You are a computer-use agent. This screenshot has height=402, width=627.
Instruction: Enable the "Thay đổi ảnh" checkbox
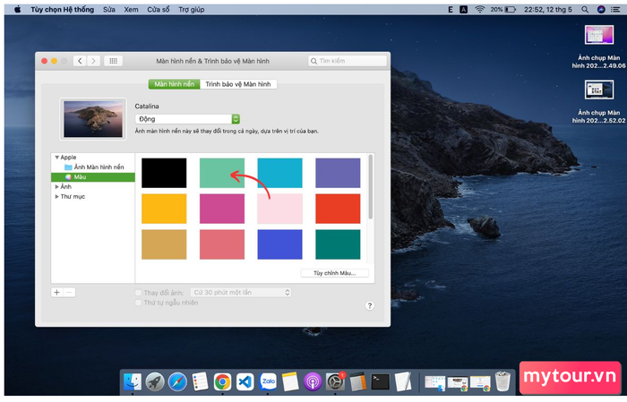[138, 293]
